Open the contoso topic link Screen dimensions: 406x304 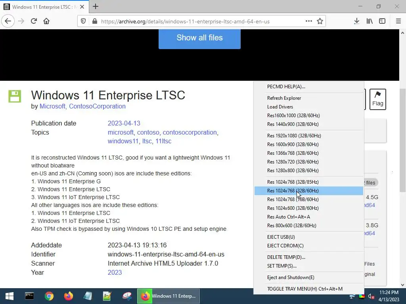(148, 132)
